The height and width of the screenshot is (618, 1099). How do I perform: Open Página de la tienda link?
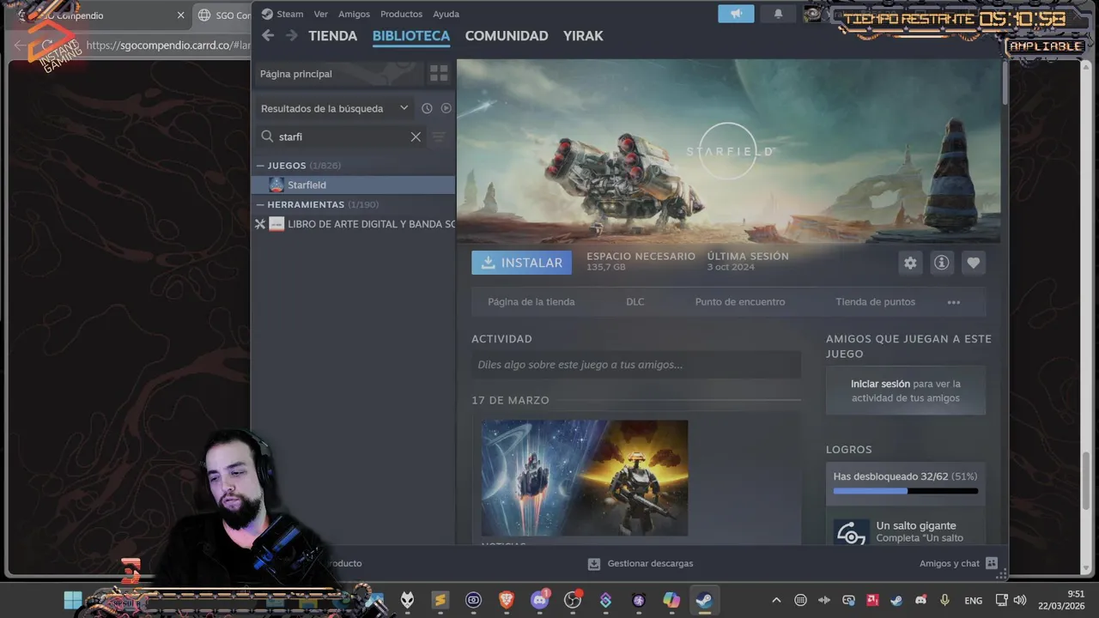531,302
